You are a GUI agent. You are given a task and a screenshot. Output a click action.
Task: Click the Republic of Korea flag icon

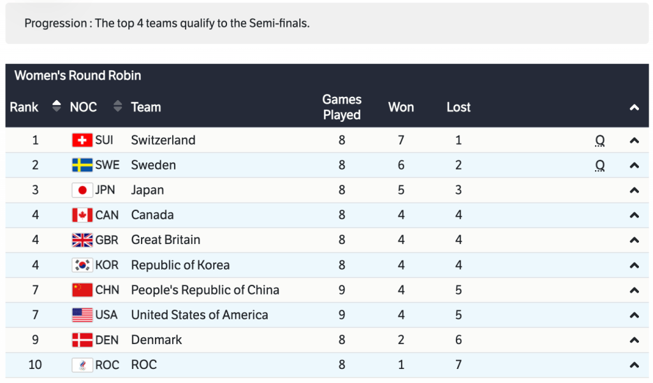[x=82, y=265]
